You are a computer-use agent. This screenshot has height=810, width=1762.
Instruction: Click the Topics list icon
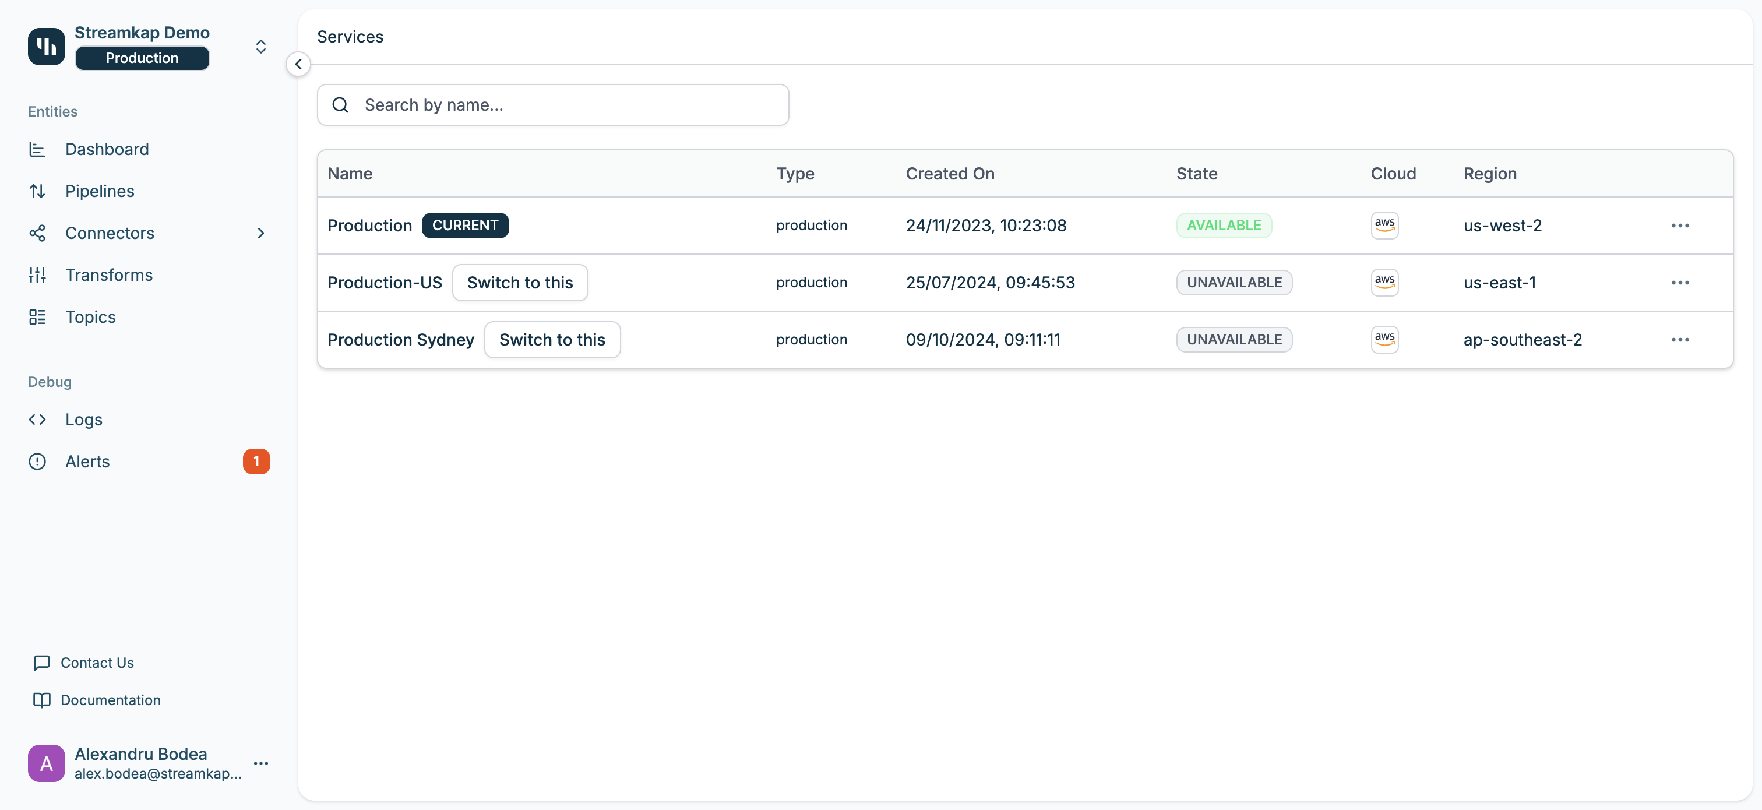37,317
